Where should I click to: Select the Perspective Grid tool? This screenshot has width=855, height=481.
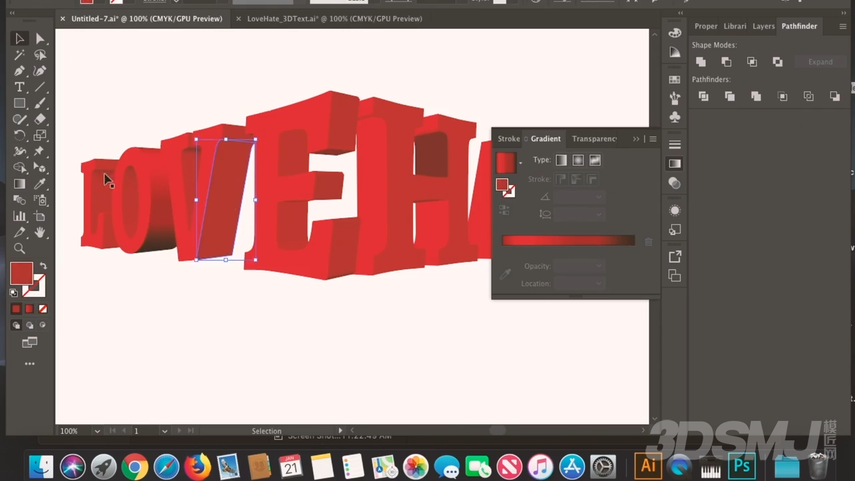[40, 168]
